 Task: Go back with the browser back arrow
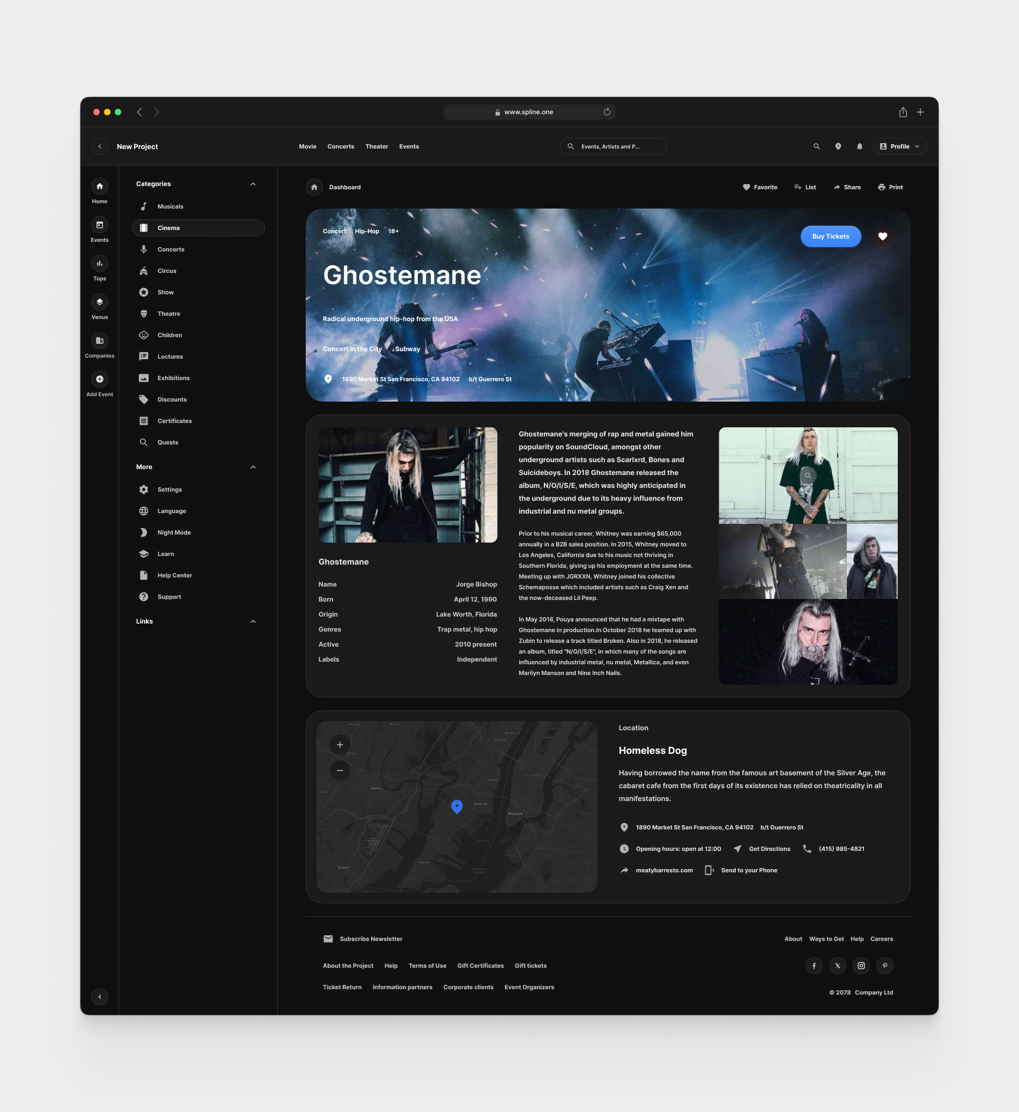(139, 112)
